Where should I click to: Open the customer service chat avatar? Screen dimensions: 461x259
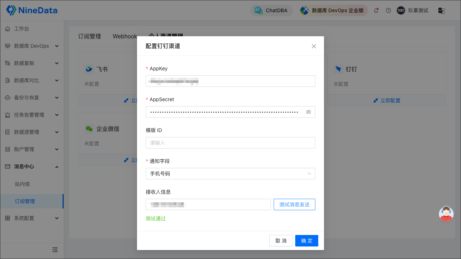pyautogui.click(x=446, y=214)
